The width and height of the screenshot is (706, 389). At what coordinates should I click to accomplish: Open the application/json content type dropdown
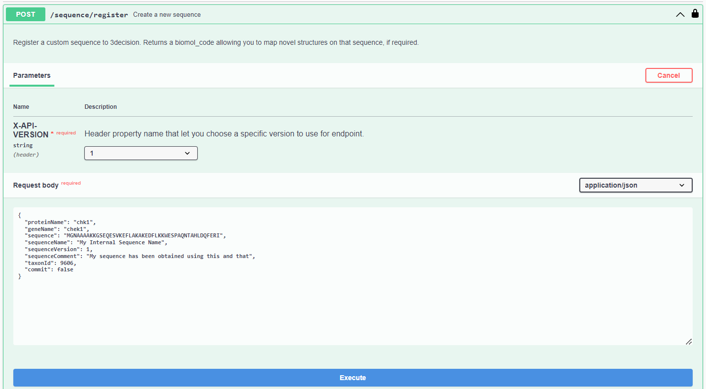[x=635, y=185]
